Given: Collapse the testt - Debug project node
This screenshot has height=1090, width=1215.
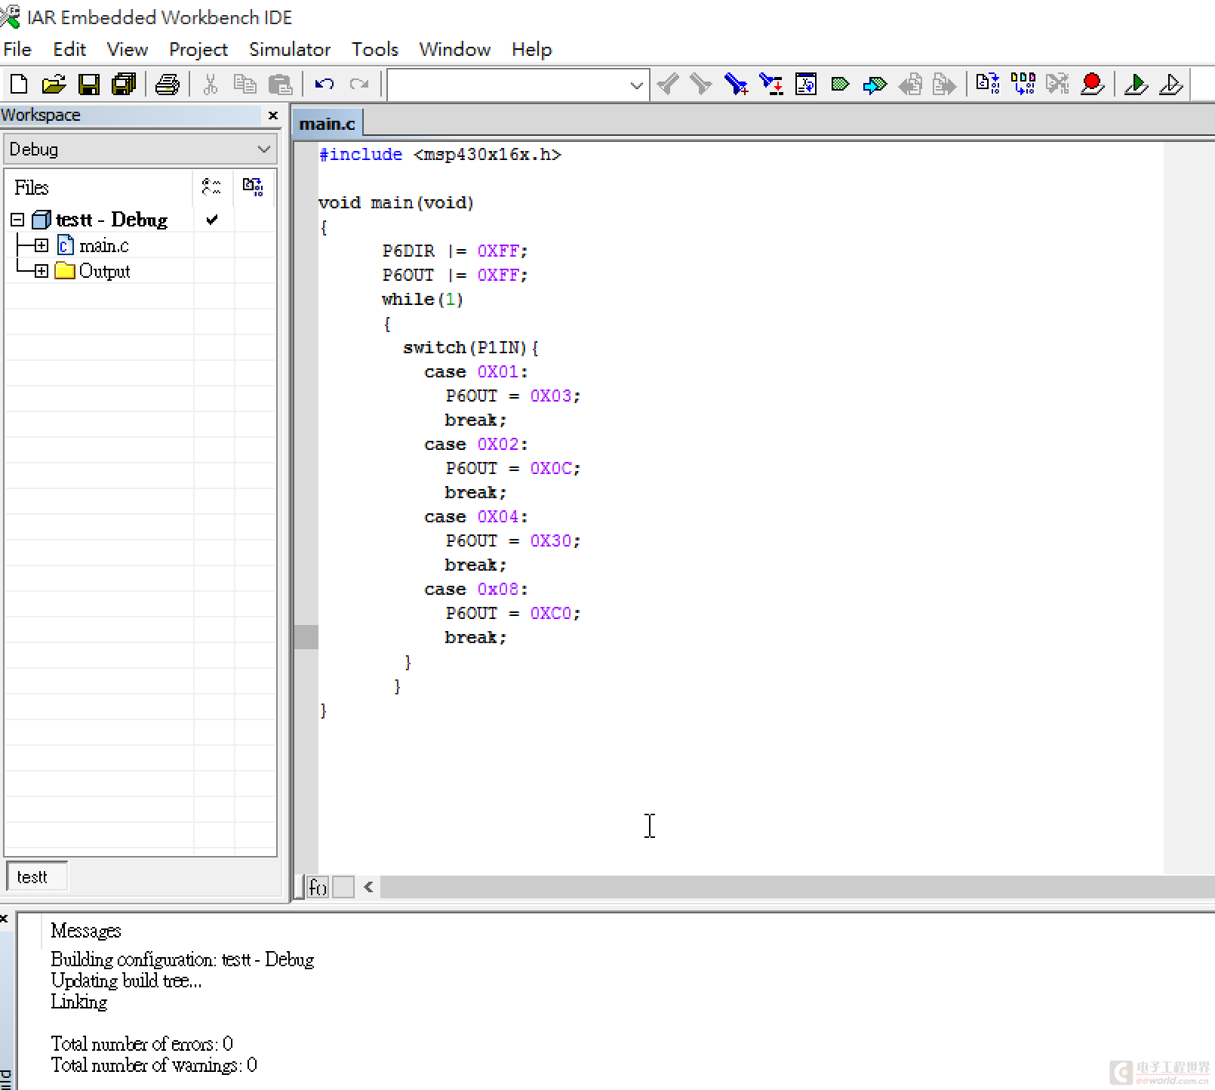Looking at the screenshot, I should point(17,220).
